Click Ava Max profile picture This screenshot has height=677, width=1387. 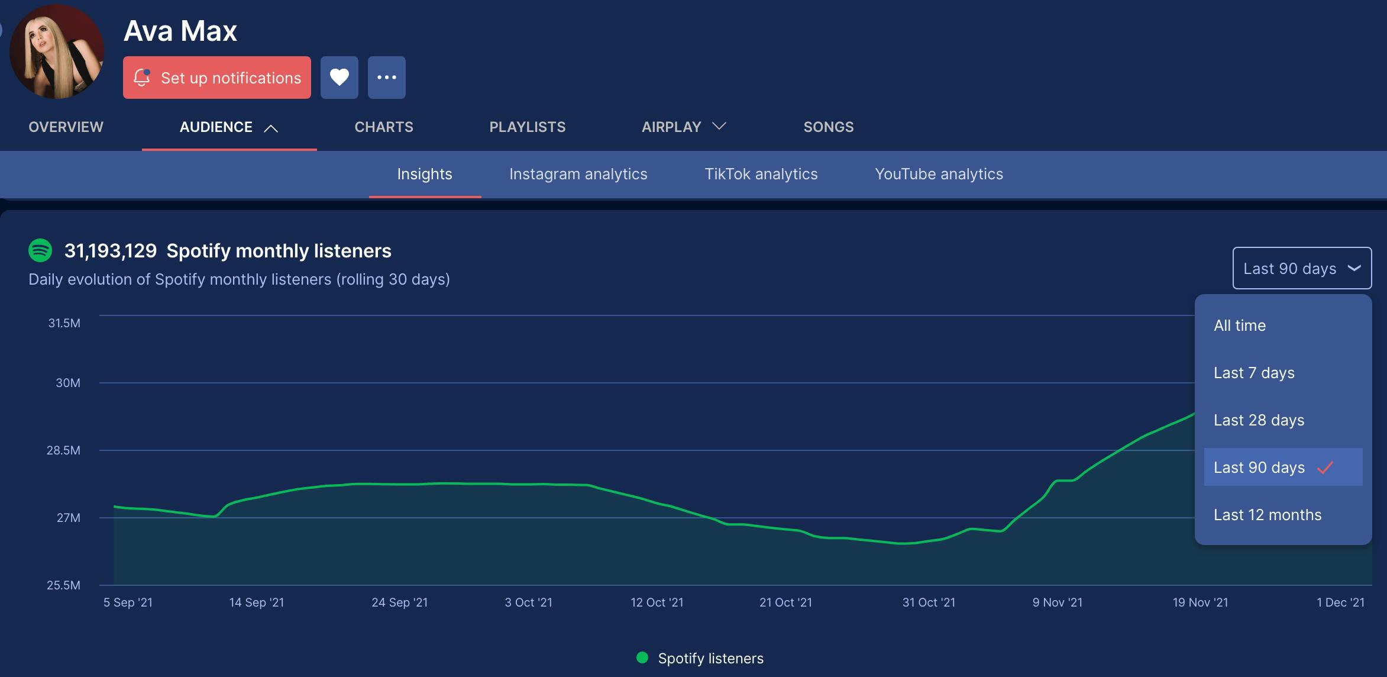pyautogui.click(x=57, y=52)
